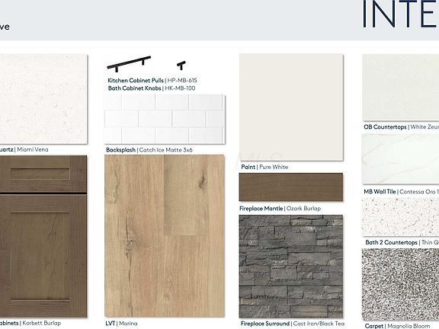Click the Bath Cabinet Knobs HK-MB-100 label
The width and height of the screenshot is (439, 329).
point(152,88)
